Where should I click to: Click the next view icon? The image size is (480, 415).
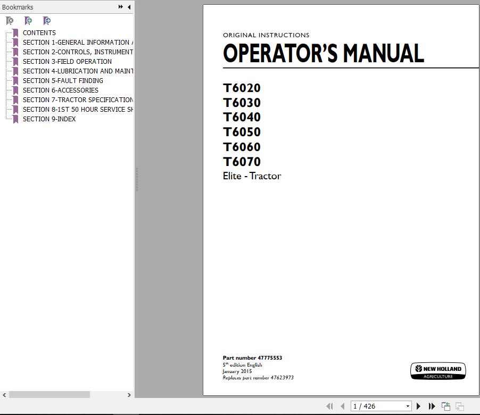[459, 406]
